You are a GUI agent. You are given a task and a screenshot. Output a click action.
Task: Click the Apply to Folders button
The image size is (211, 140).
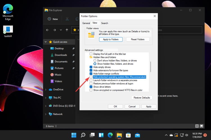coord(111,39)
